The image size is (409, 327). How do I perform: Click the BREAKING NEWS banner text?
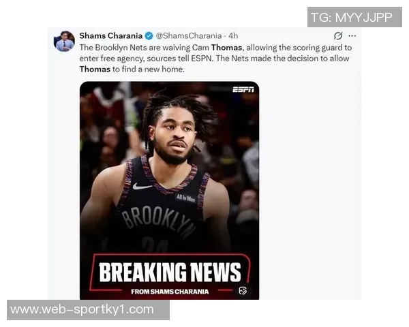(x=170, y=272)
